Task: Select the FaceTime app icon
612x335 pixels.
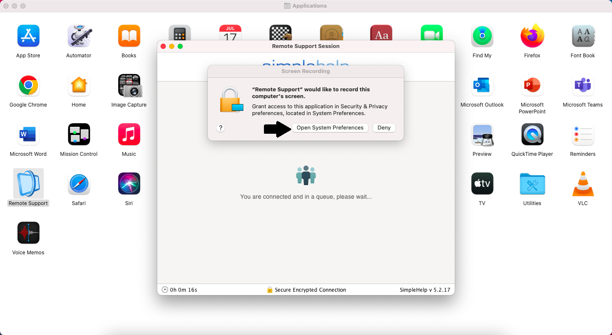Action: [432, 33]
